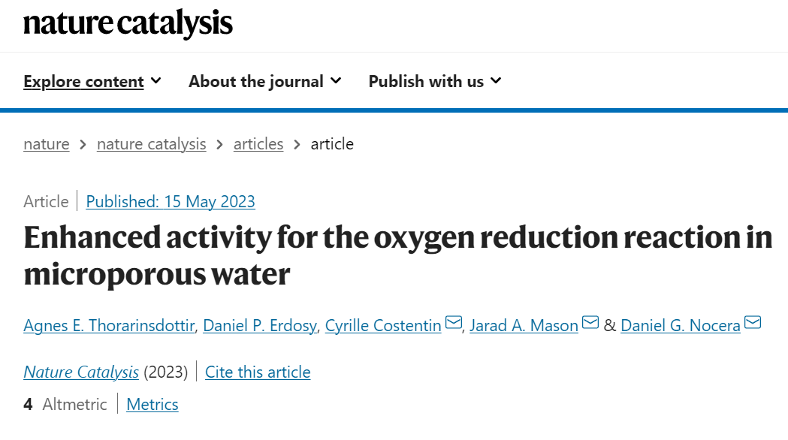Open author Daniel P. Erdosy
The image size is (788, 440).
coord(260,325)
